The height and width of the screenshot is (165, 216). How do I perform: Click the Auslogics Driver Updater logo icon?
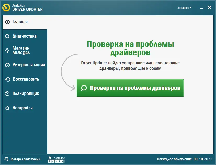pos(6,8)
